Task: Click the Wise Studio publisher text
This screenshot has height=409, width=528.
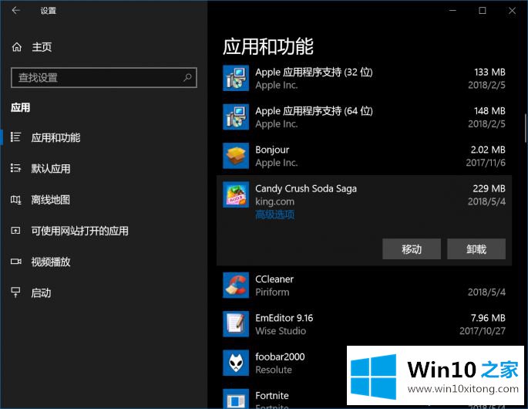Action: click(x=281, y=331)
